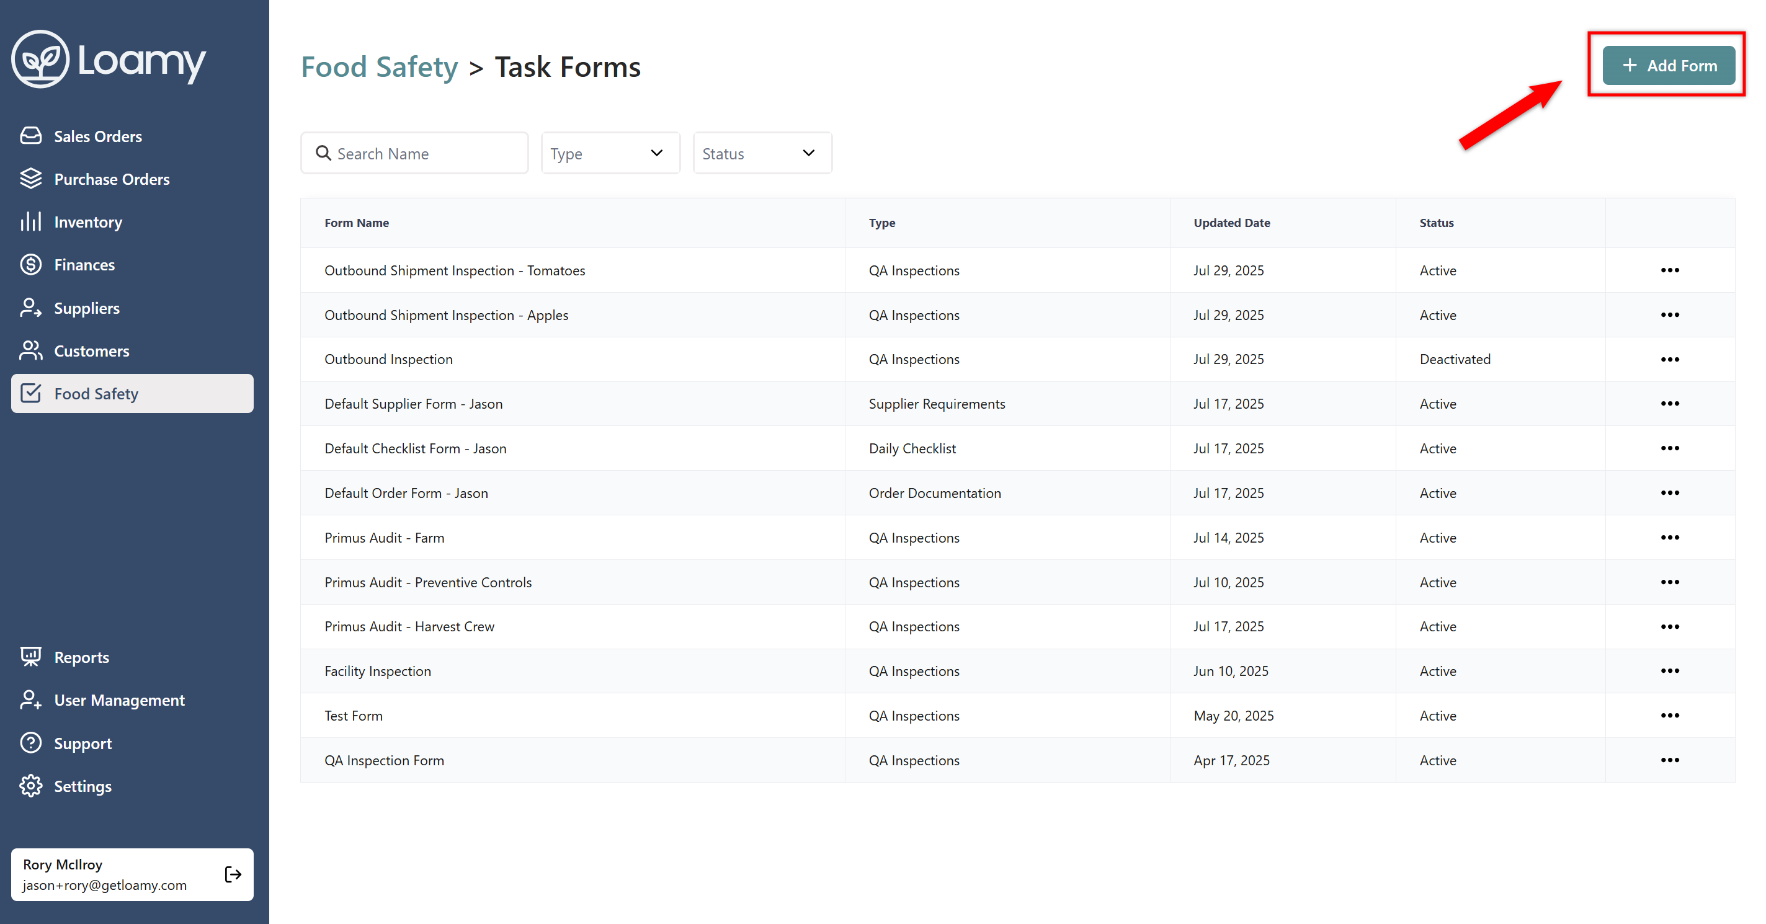
Task: Open actions menu for Outbound Inspection row
Action: pos(1669,359)
